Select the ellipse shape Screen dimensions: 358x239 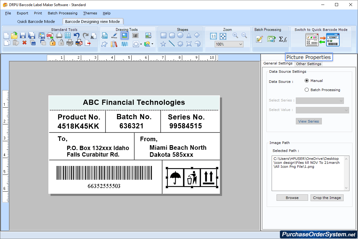coord(180,35)
